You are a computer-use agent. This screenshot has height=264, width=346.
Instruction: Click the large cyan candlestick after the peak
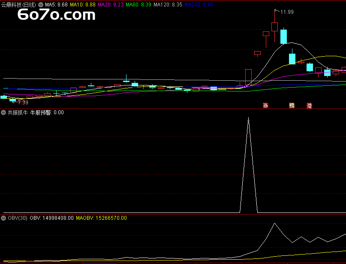[283, 36]
